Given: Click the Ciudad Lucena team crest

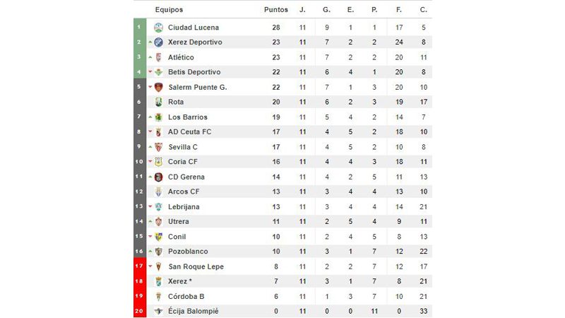Looking at the screenshot, I should tap(158, 28).
